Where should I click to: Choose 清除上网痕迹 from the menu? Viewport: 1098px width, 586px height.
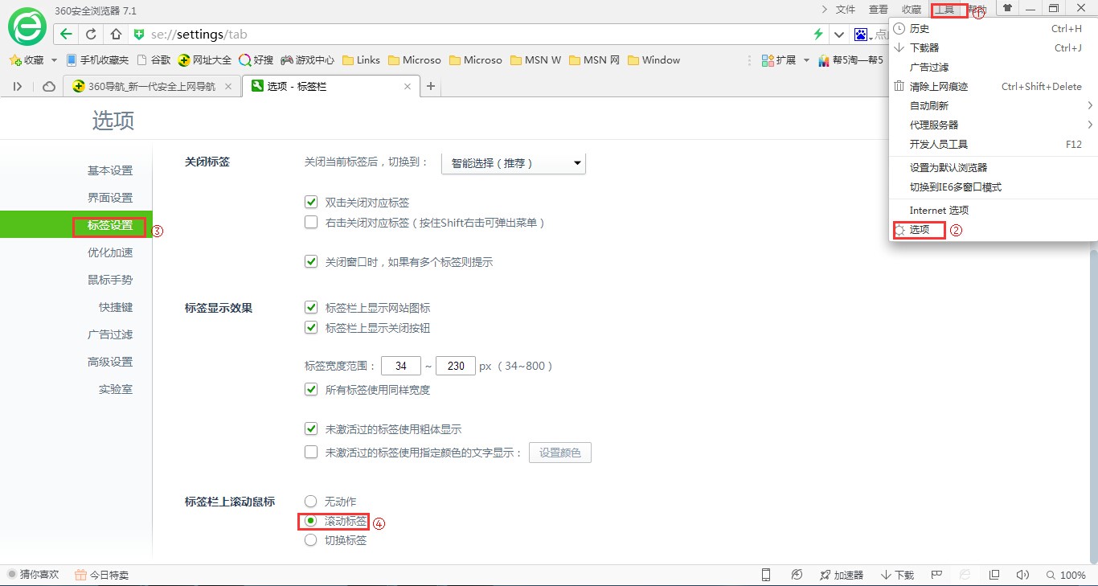994,86
